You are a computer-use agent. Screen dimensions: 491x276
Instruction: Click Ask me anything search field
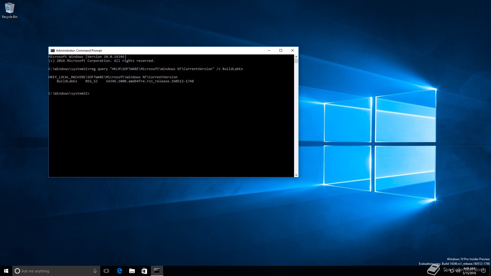[56, 271]
